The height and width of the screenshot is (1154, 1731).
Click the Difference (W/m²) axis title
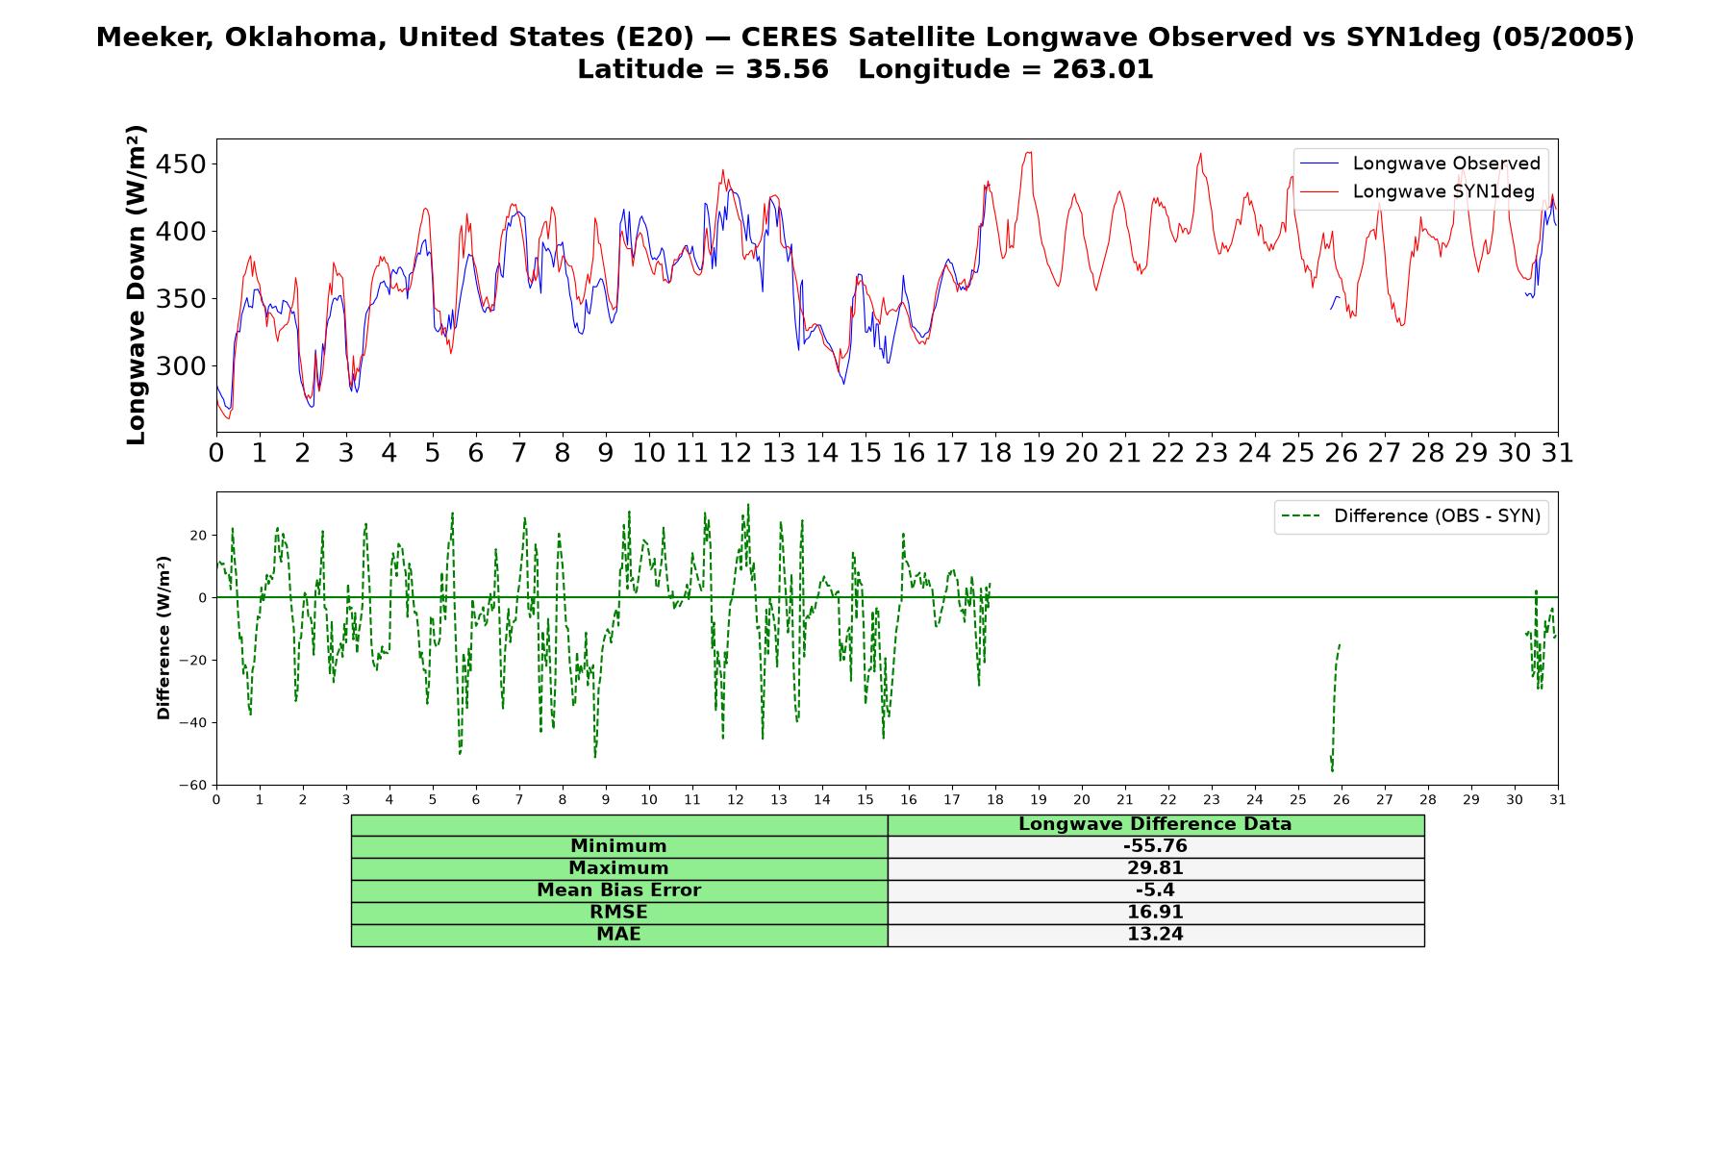[163, 638]
